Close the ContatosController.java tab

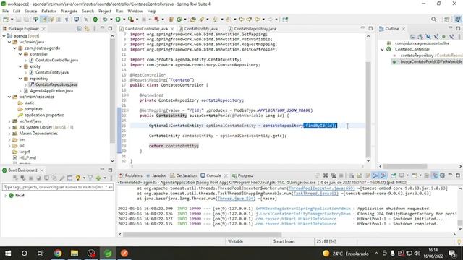(x=172, y=29)
